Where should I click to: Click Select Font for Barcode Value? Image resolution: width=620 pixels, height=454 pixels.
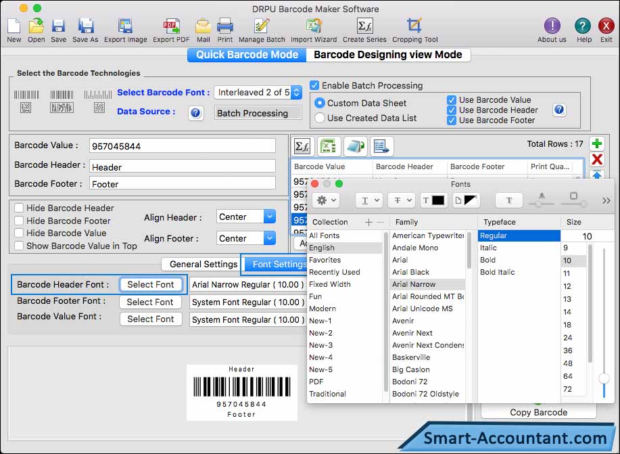coord(151,319)
